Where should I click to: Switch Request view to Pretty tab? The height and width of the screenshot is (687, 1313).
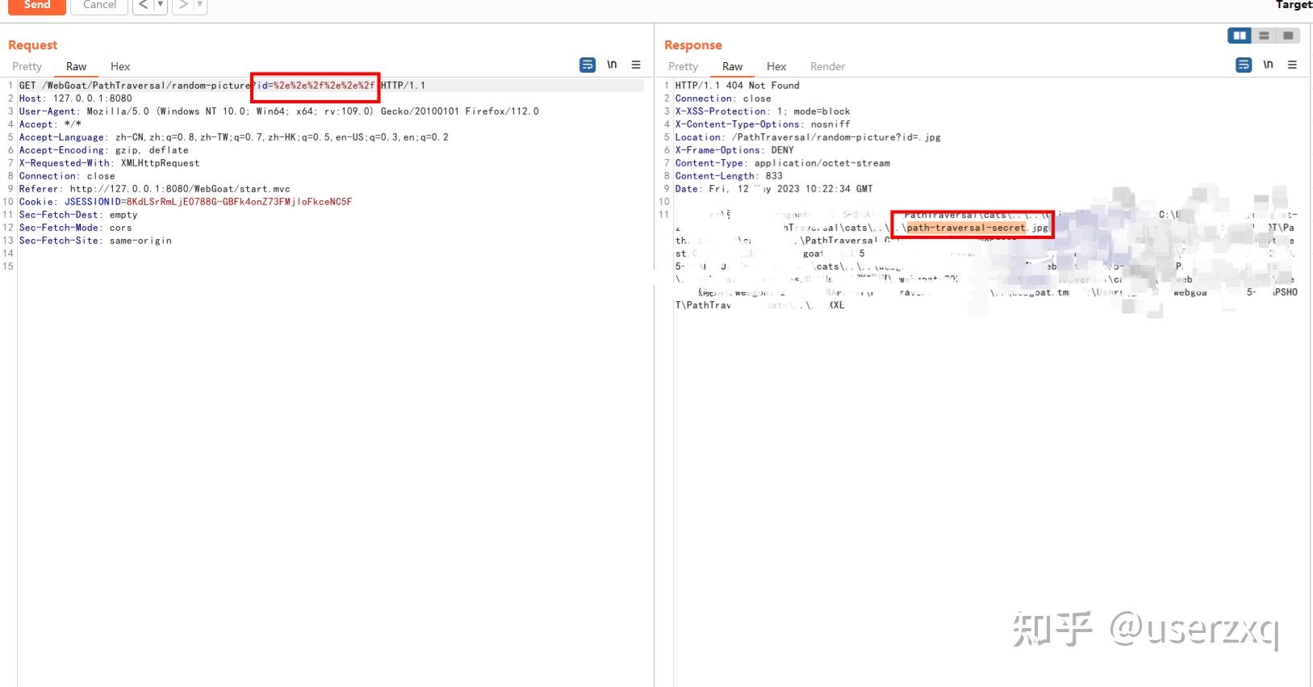click(27, 66)
